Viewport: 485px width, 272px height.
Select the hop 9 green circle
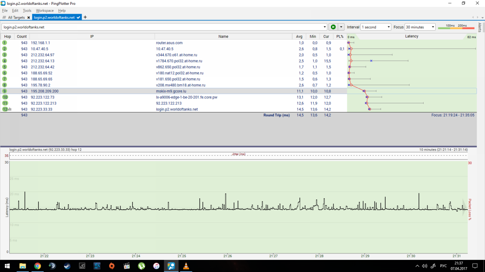[4, 91]
